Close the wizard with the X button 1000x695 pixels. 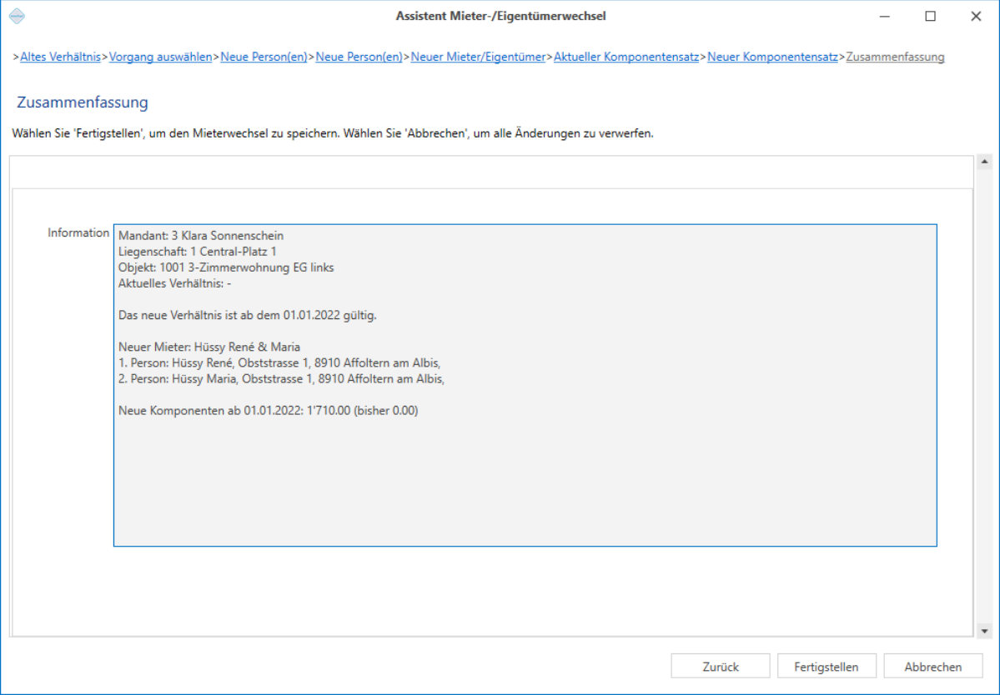pyautogui.click(x=976, y=16)
